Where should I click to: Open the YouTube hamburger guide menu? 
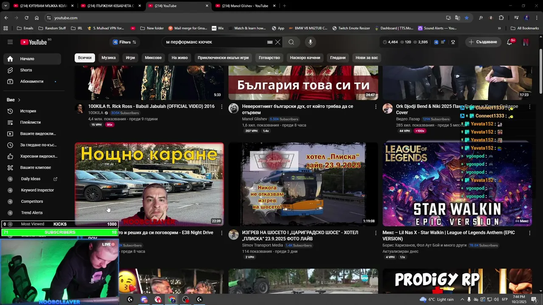pyautogui.click(x=10, y=42)
